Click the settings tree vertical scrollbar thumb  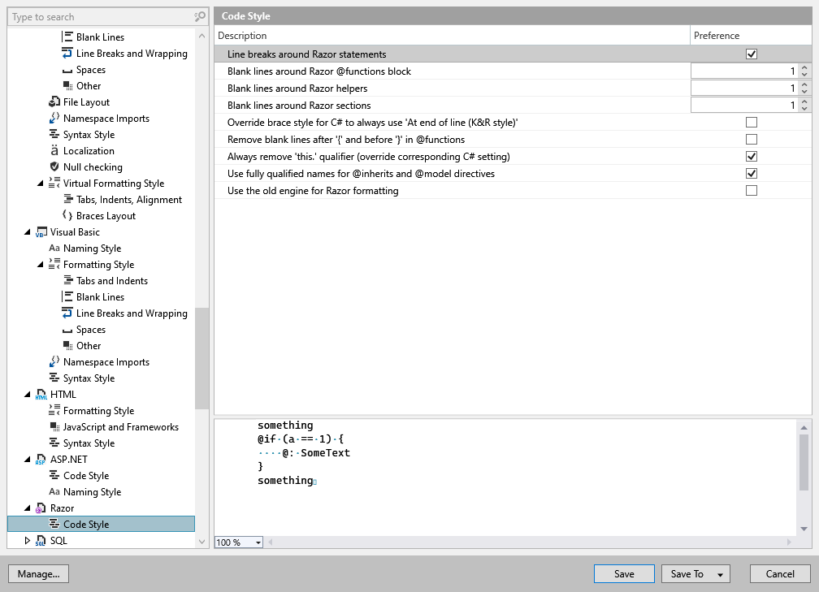tap(201, 358)
